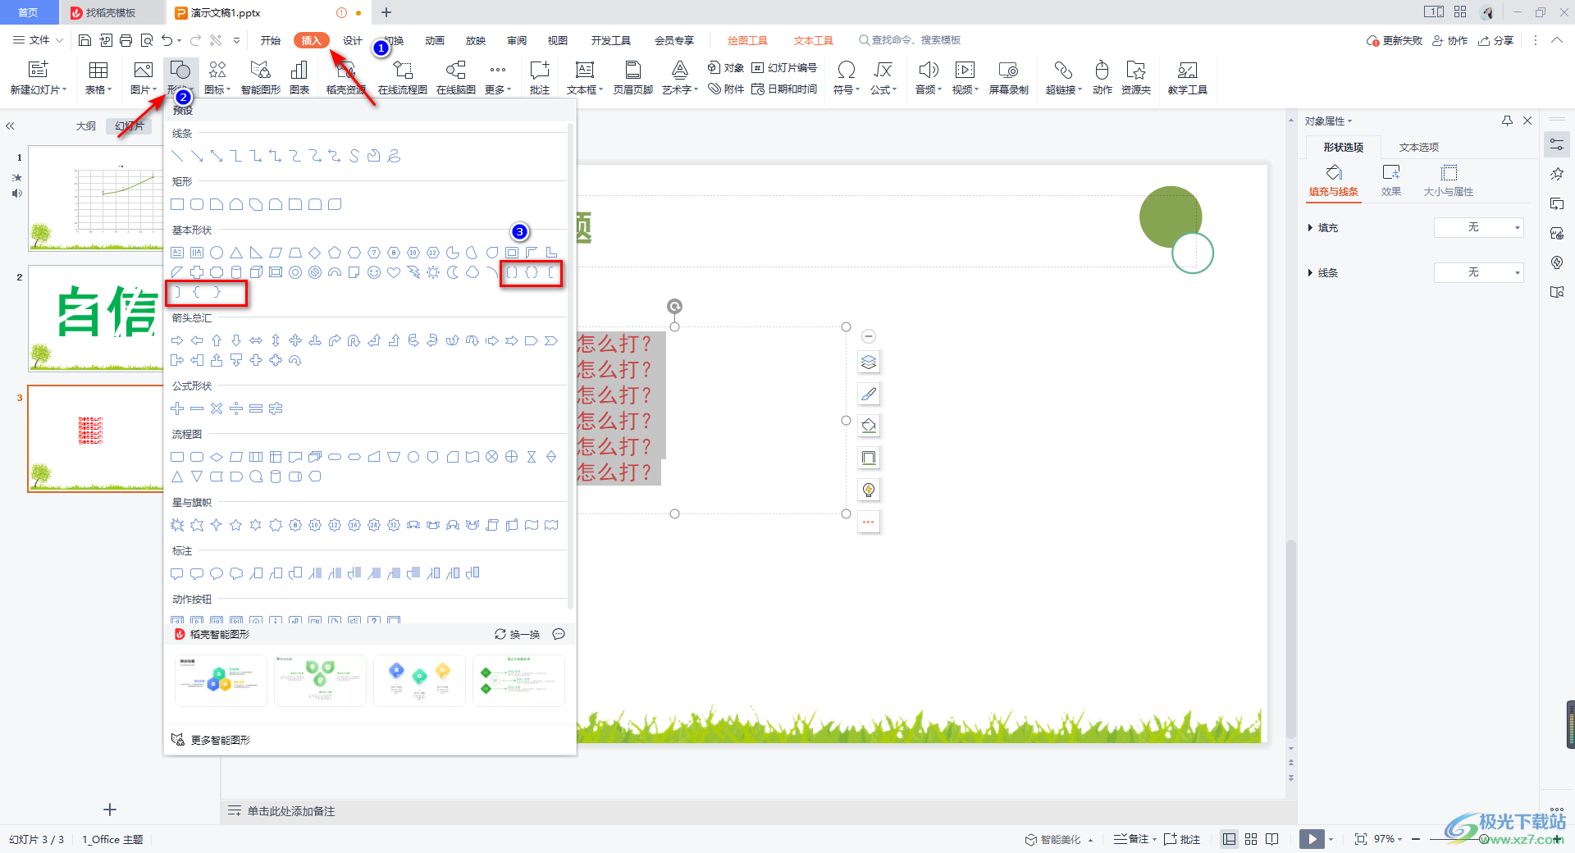Click the Header and Footer icon

[633, 77]
